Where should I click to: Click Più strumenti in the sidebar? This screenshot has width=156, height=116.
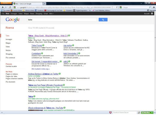coord(10,82)
